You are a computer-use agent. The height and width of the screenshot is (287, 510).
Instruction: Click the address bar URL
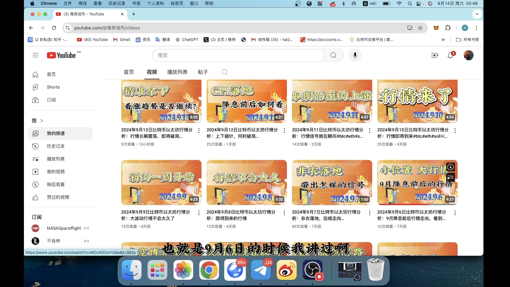(107, 28)
